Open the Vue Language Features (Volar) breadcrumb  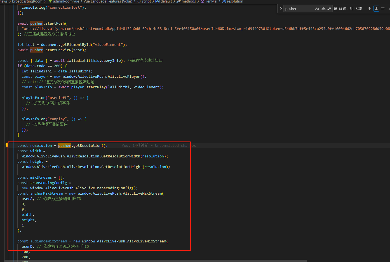[x=108, y=1]
